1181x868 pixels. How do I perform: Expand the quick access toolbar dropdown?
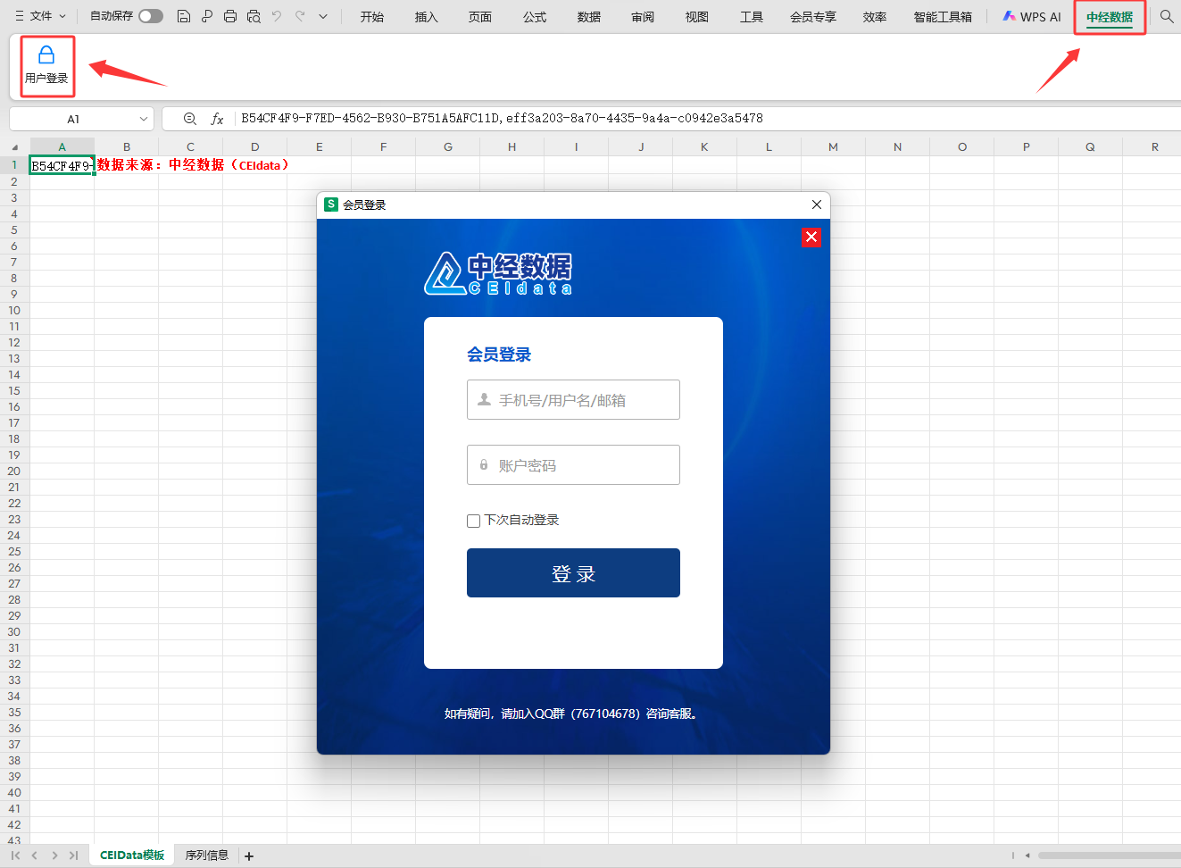point(323,16)
